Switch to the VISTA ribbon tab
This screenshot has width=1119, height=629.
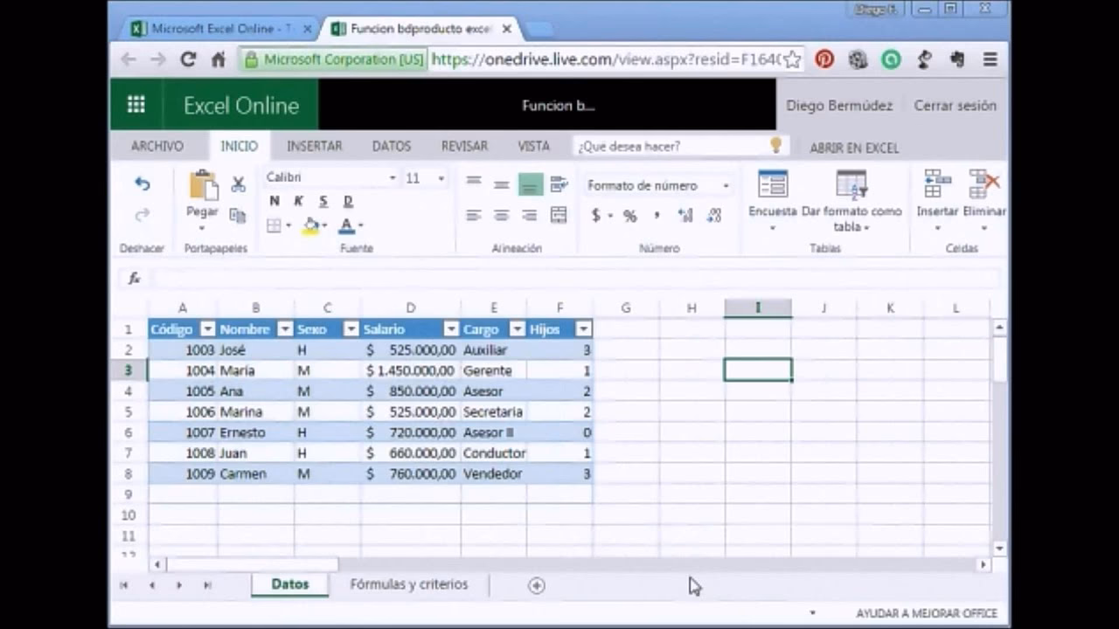coord(533,146)
